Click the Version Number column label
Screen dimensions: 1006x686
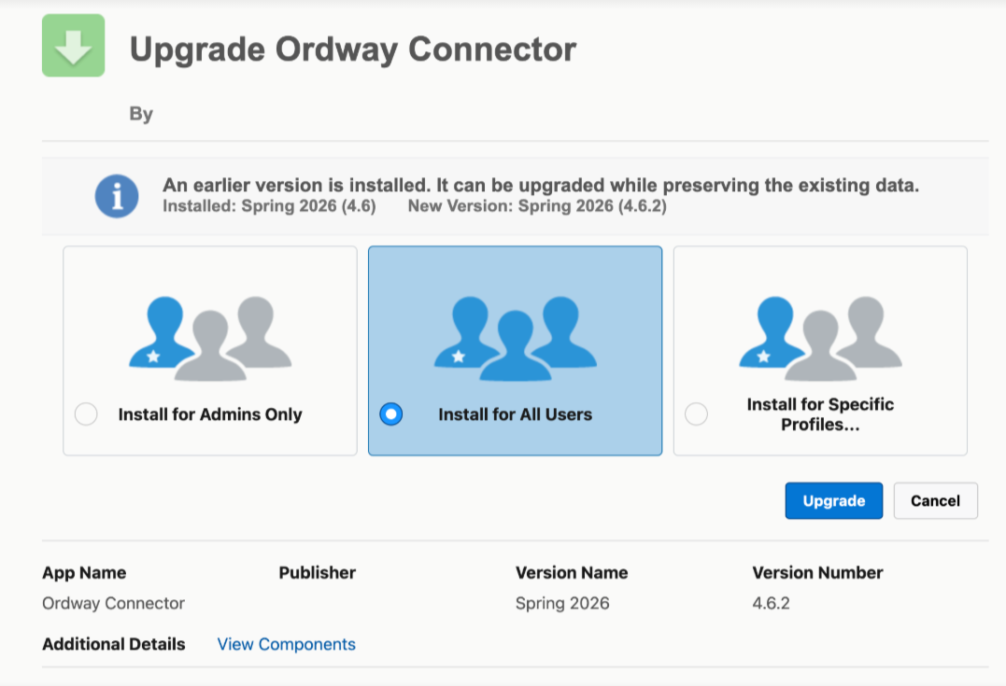click(x=817, y=572)
